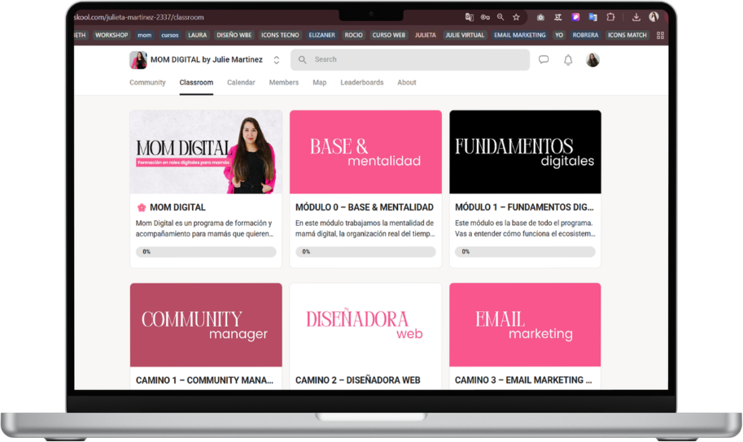Open the Google Translate extension
The width and height of the screenshot is (743, 442).
[x=592, y=17]
